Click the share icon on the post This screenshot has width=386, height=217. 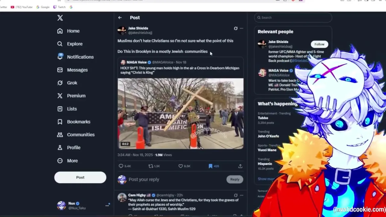pyautogui.click(x=240, y=166)
